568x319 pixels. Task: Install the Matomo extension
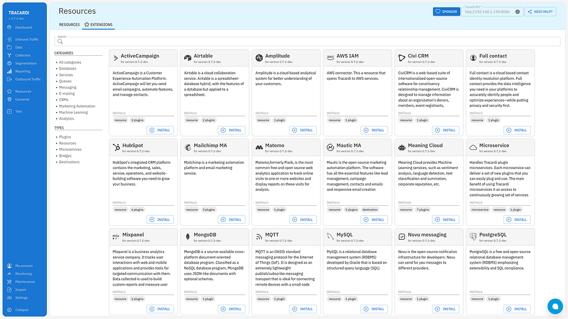(303, 220)
